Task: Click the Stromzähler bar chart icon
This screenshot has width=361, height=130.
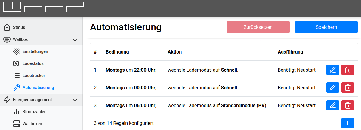Action: (x=17, y=112)
